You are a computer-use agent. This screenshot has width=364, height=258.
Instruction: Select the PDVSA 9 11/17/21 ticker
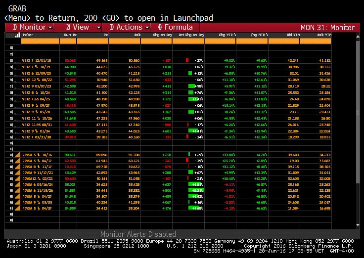[x=38, y=172]
